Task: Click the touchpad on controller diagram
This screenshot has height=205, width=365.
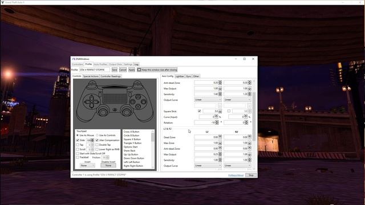Action: [115, 96]
